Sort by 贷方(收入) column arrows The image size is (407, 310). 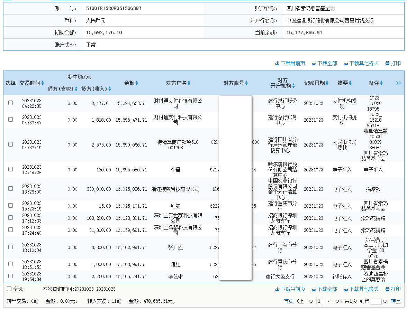click(x=110, y=89)
